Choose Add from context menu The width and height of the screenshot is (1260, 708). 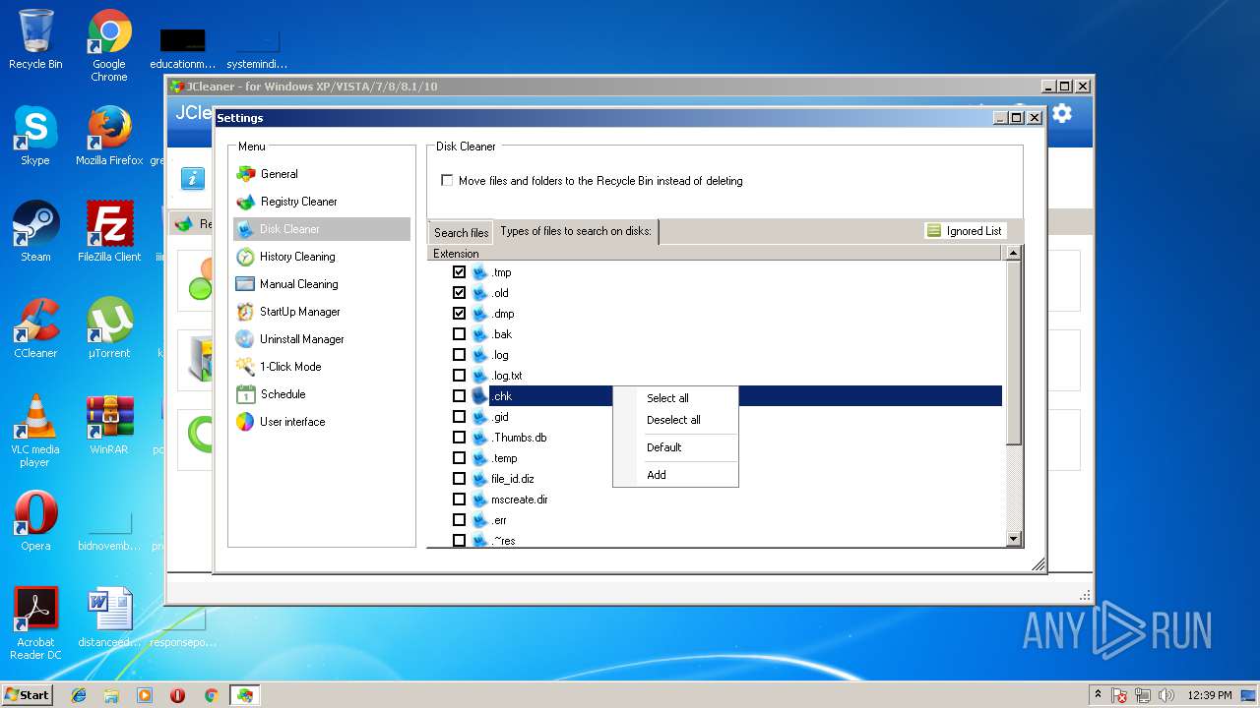[675, 475]
